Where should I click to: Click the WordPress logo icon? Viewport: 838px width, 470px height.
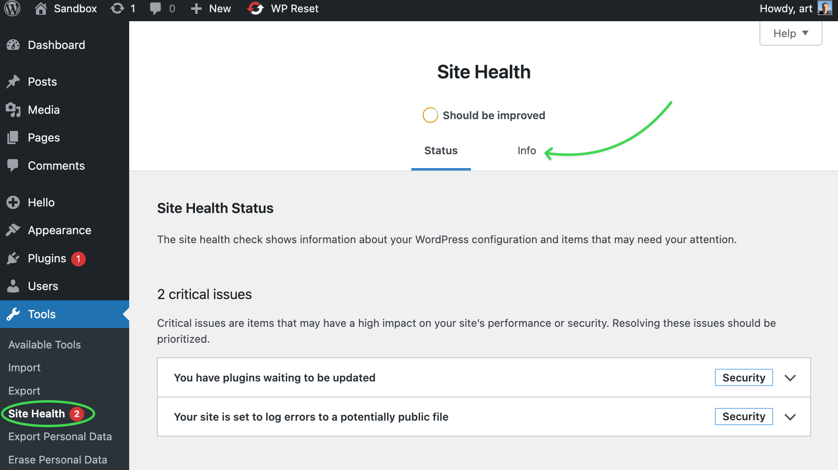coord(12,9)
